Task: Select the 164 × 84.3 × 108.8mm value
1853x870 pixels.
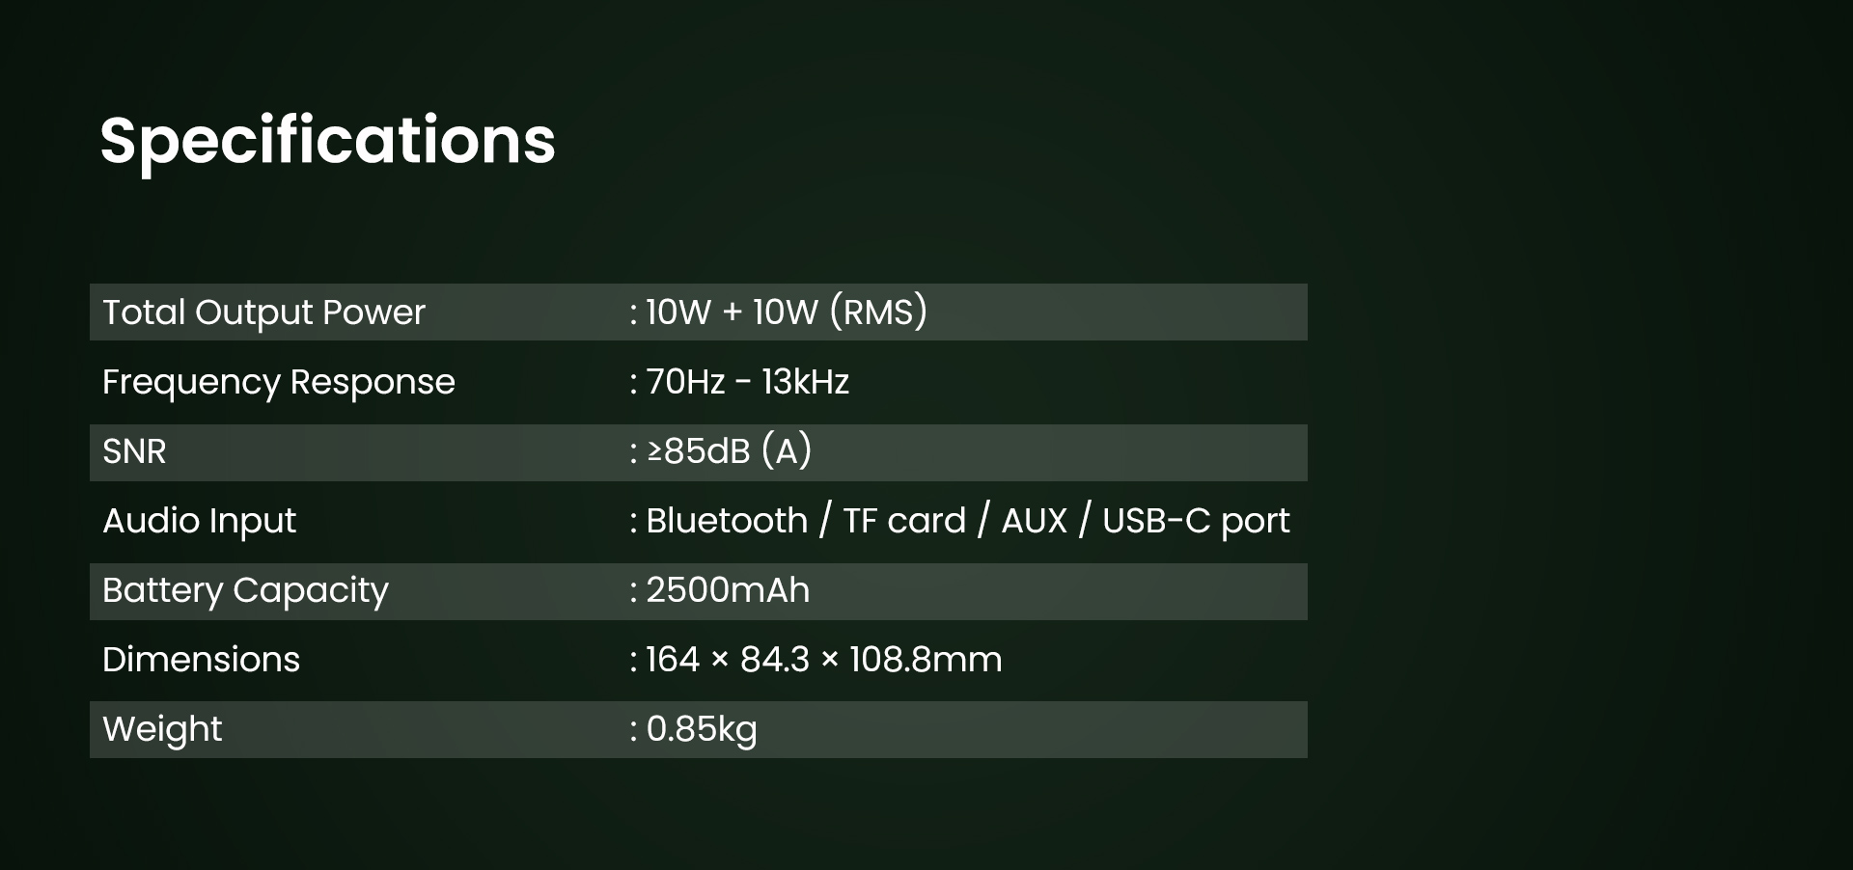Action: coord(823,660)
